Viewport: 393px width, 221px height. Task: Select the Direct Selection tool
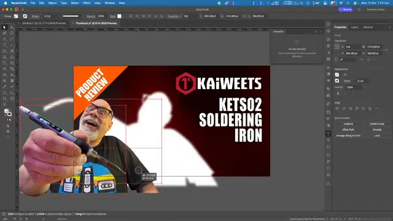tap(12, 27)
